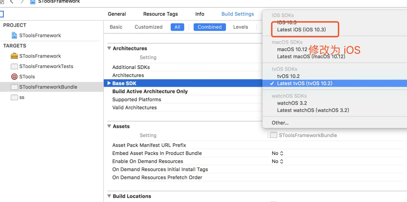Select Other... in the SDK menu

pos(280,123)
